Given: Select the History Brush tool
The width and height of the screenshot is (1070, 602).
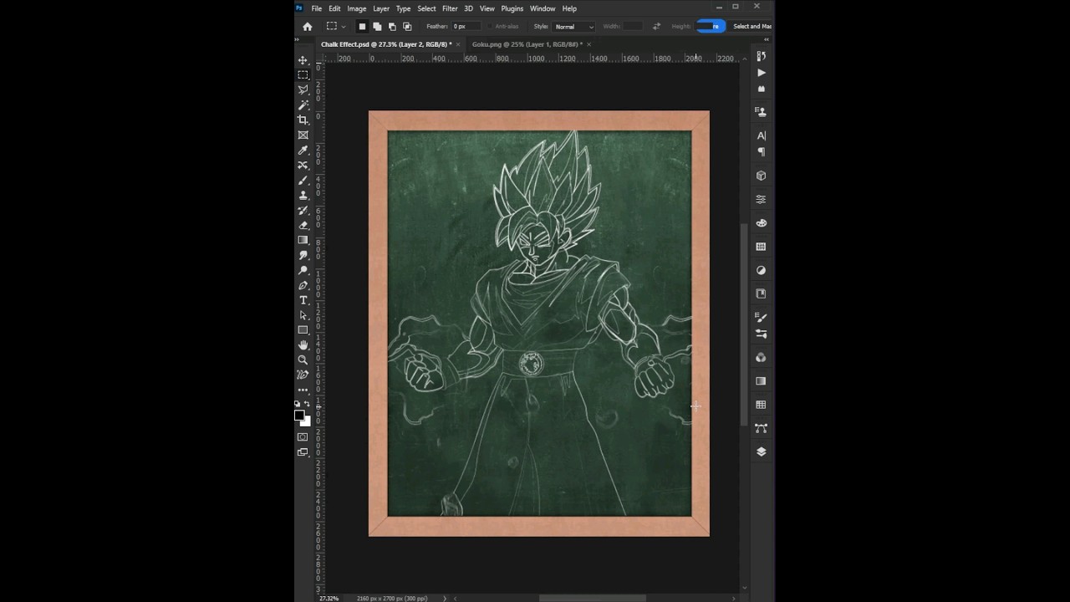Looking at the screenshot, I should (x=303, y=211).
